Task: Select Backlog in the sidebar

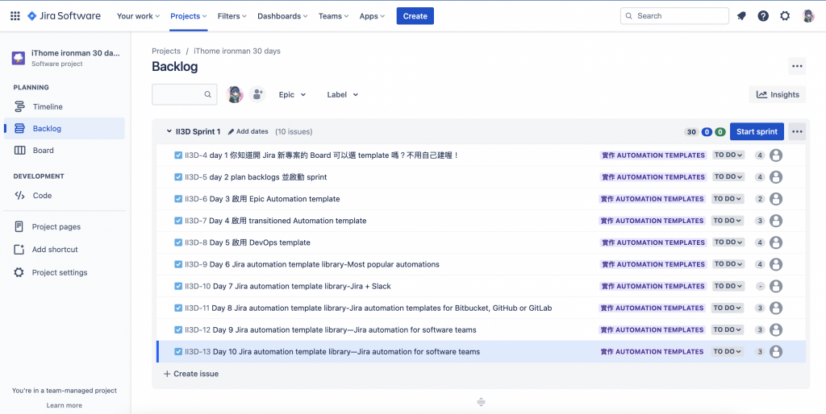Action: [x=65, y=128]
